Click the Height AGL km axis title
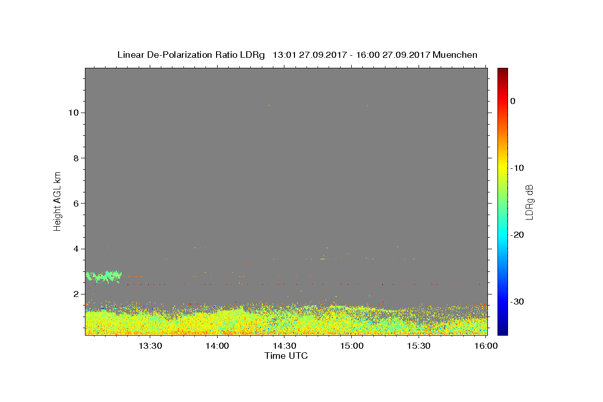 pos(57,201)
